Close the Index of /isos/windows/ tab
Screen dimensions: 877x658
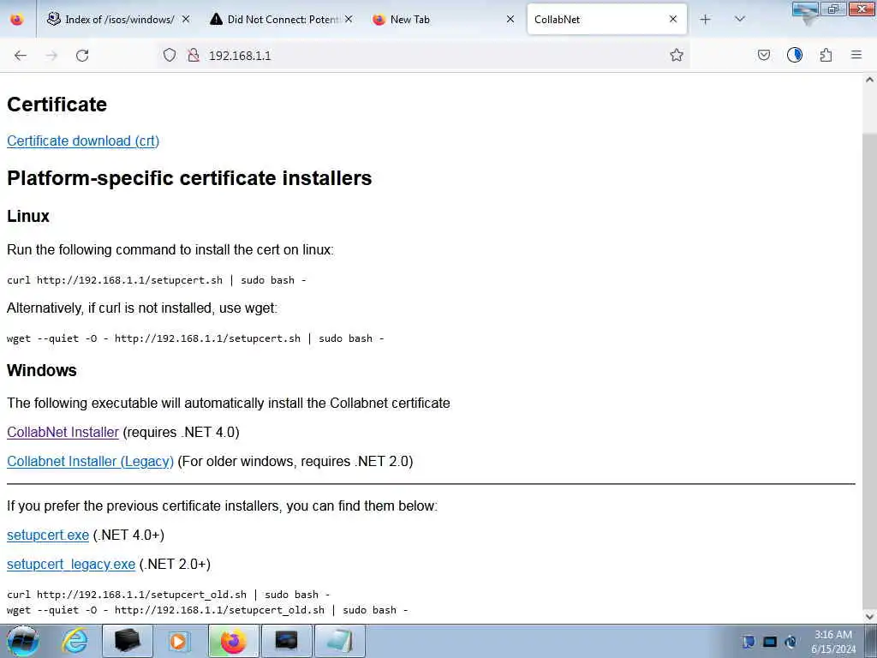pos(186,20)
